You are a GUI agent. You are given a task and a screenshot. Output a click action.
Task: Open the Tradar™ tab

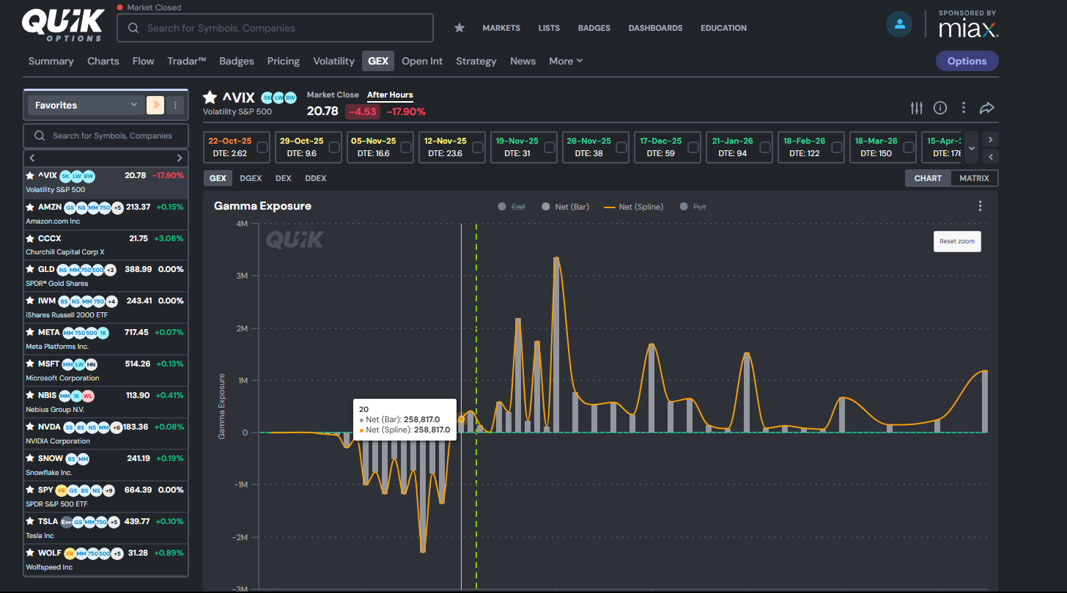click(x=187, y=61)
